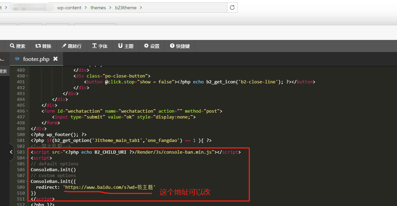This screenshot has width=397, height=206.
Task: Click the 搜索 side panel tab at left edge
Action: click(x=3, y=71)
